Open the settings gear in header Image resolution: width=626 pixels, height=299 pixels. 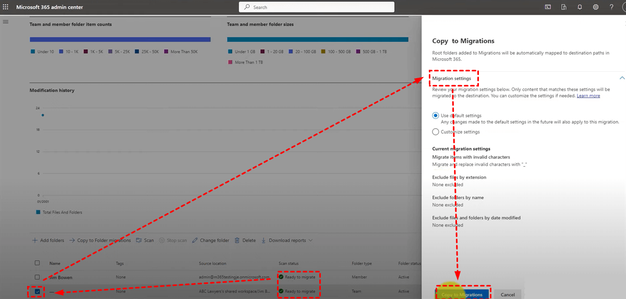595,7
